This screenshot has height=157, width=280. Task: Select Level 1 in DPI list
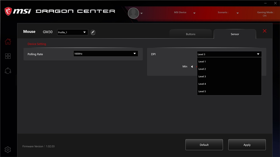point(229,62)
